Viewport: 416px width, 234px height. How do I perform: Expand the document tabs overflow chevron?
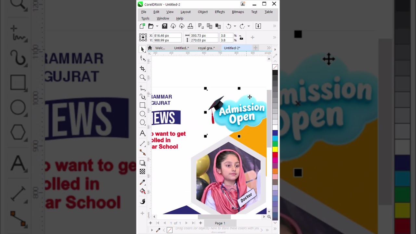click(268, 48)
